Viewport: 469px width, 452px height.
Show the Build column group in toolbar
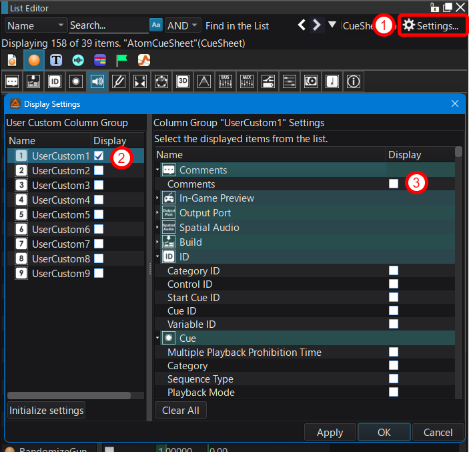click(x=33, y=81)
